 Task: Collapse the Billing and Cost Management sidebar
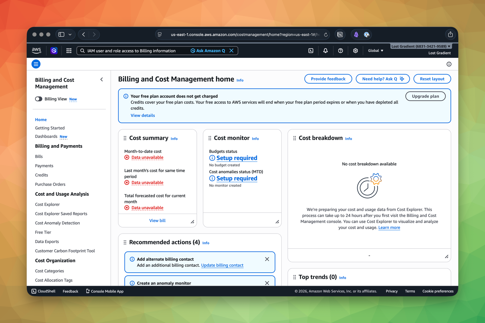coord(102,79)
